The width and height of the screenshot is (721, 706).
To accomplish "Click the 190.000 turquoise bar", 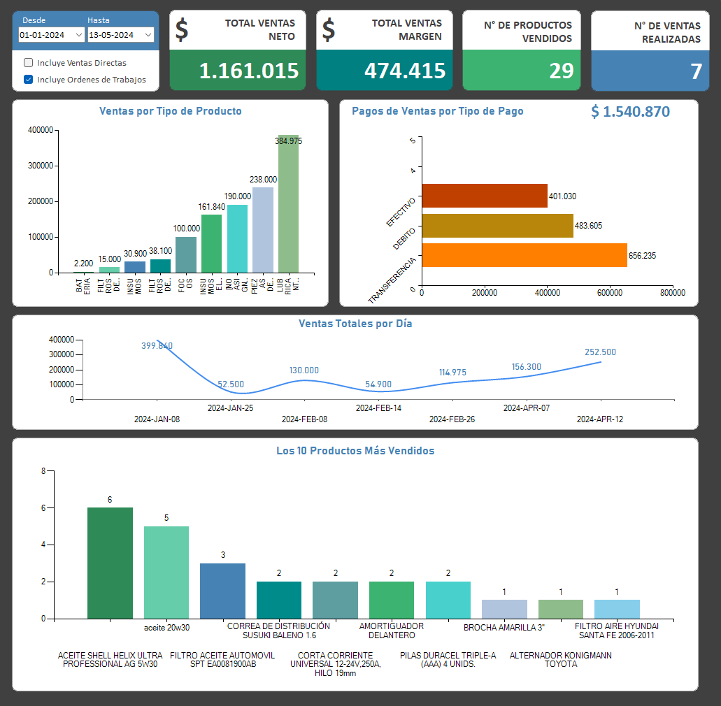I will [237, 238].
